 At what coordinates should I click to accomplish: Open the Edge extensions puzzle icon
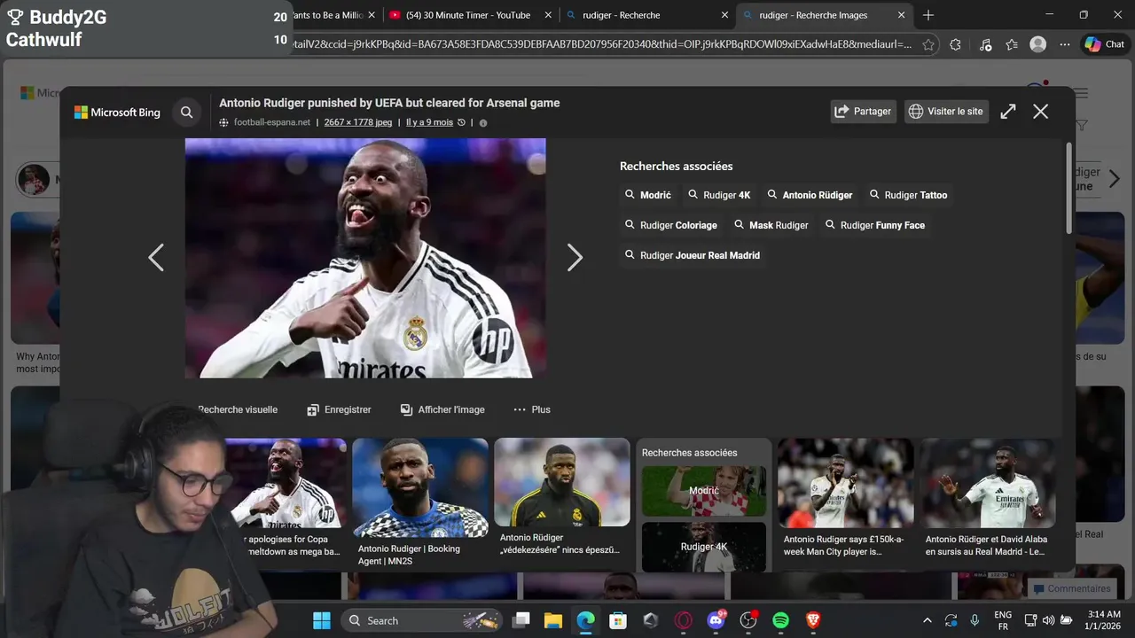tap(955, 44)
